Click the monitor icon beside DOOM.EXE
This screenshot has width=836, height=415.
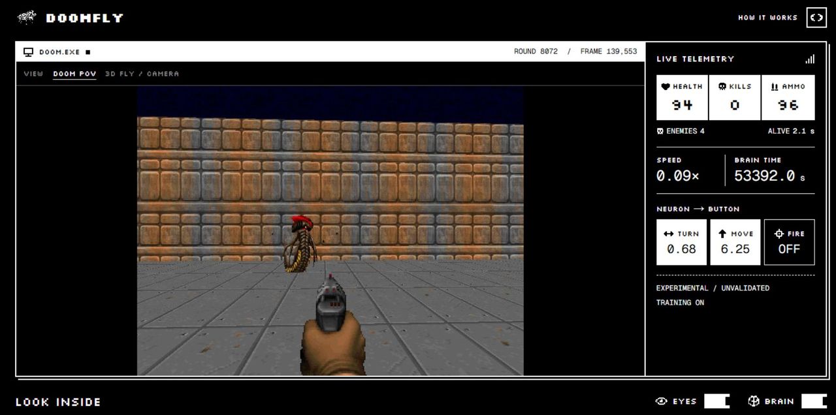click(29, 52)
